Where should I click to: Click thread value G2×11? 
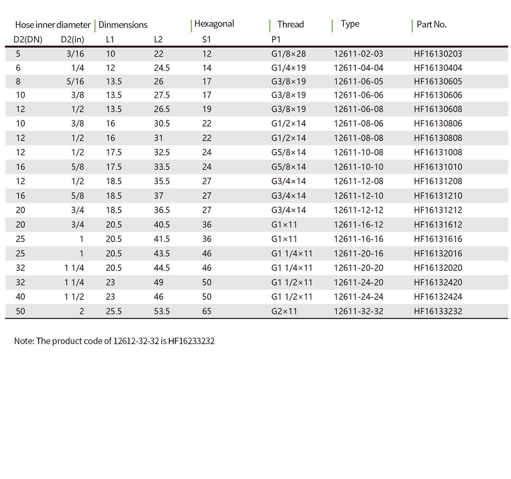[284, 311]
